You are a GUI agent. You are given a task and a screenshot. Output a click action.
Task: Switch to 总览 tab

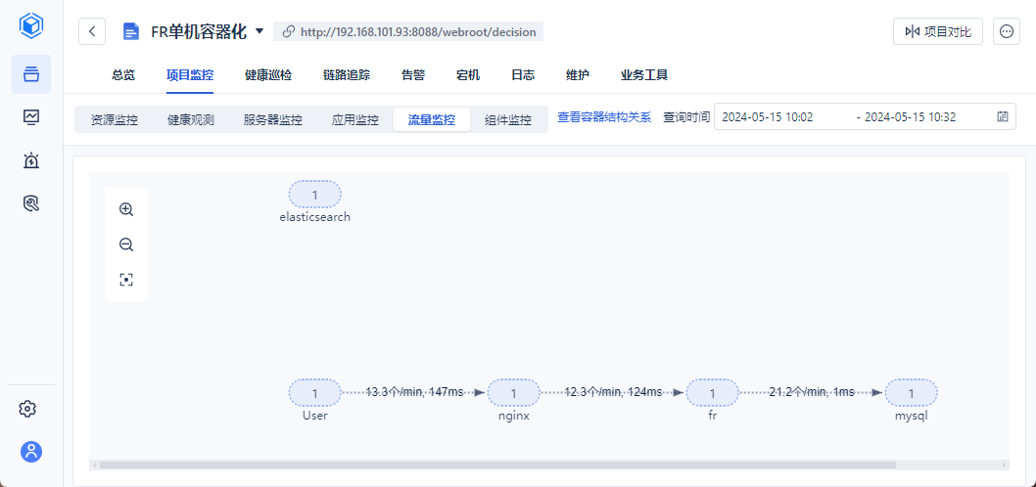coord(123,74)
